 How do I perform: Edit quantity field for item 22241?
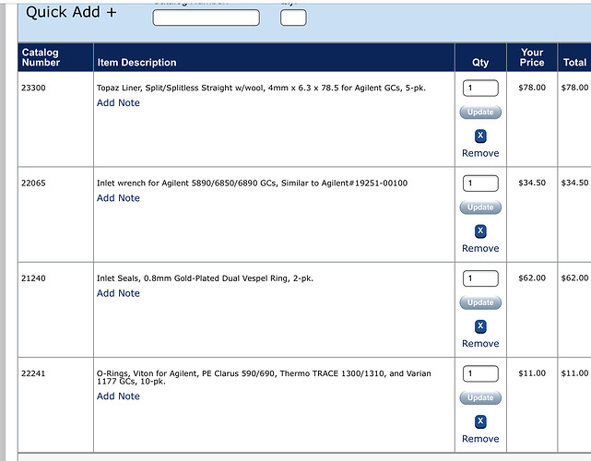click(480, 374)
